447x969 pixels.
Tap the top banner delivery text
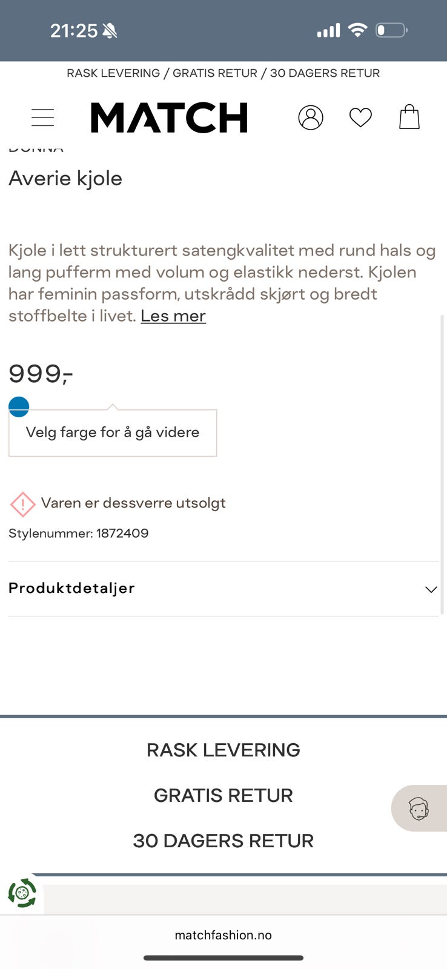(x=223, y=73)
